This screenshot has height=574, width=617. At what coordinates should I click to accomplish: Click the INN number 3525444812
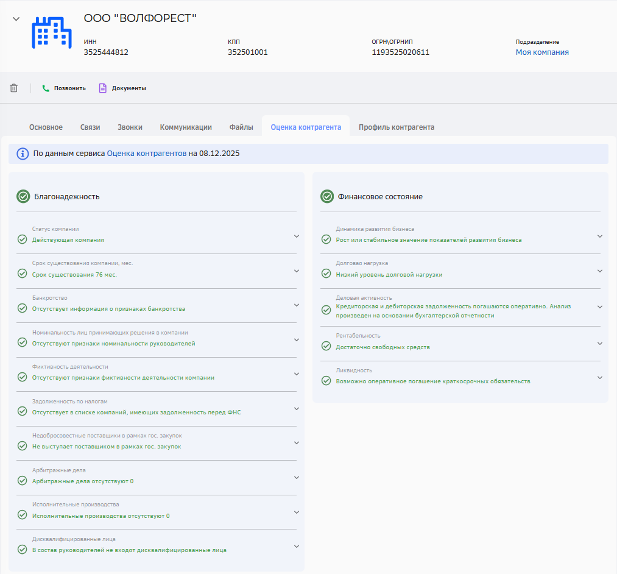tap(106, 52)
